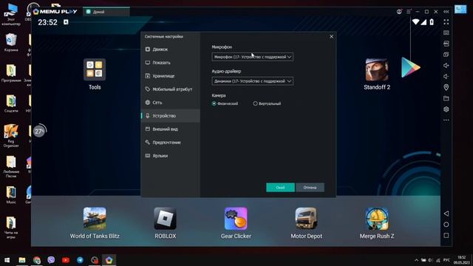The height and width of the screenshot is (266, 473).
Task: Open the Tools folder
Action: click(x=95, y=74)
